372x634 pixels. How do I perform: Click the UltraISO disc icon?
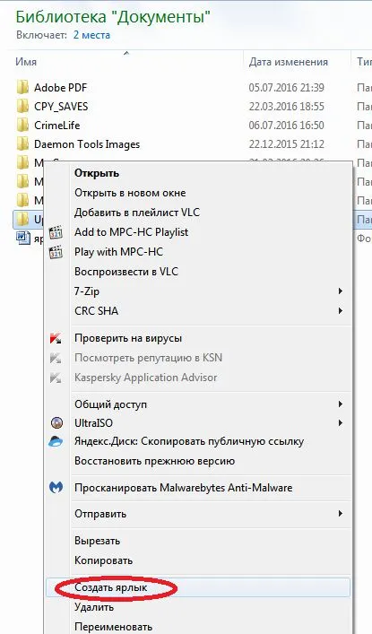point(56,423)
